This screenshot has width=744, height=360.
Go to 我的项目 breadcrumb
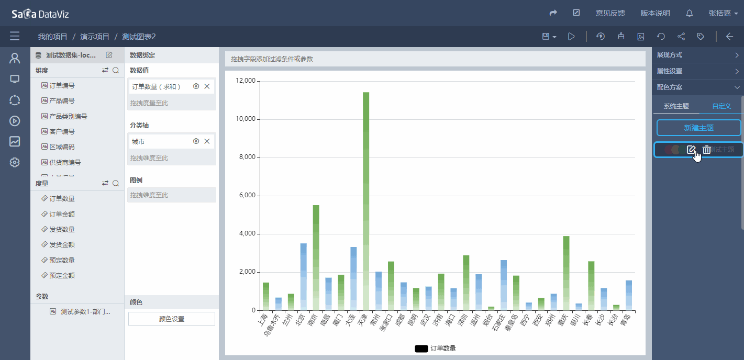[53, 37]
